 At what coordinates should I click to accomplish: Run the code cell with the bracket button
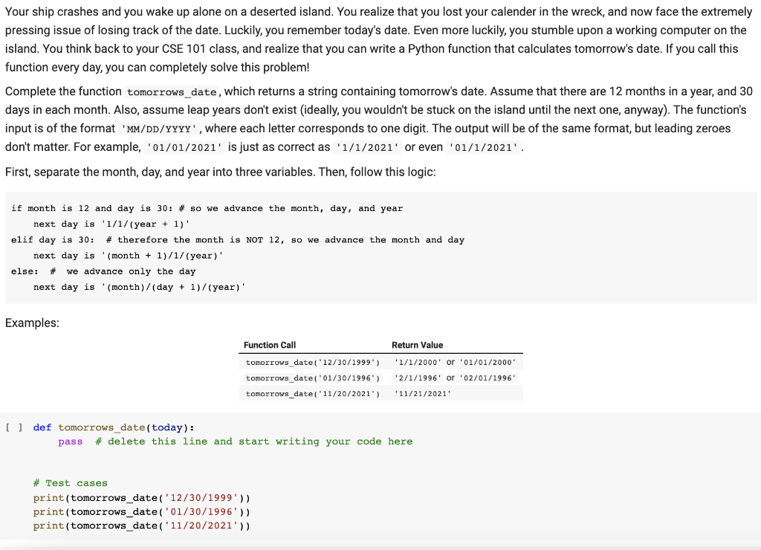[x=13, y=427]
